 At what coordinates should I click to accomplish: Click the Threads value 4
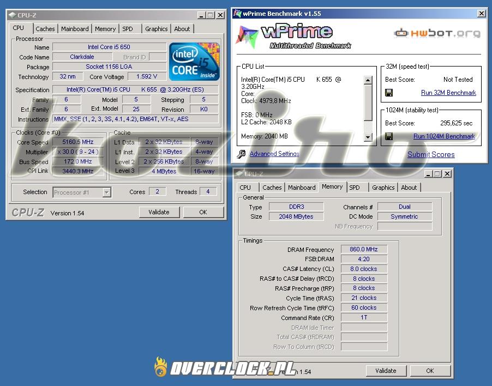[x=208, y=191]
